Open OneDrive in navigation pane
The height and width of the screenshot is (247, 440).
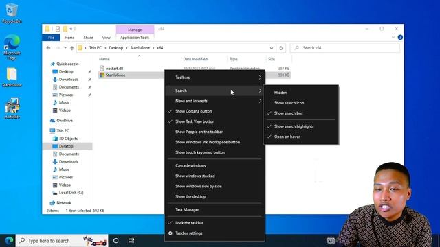(64, 121)
